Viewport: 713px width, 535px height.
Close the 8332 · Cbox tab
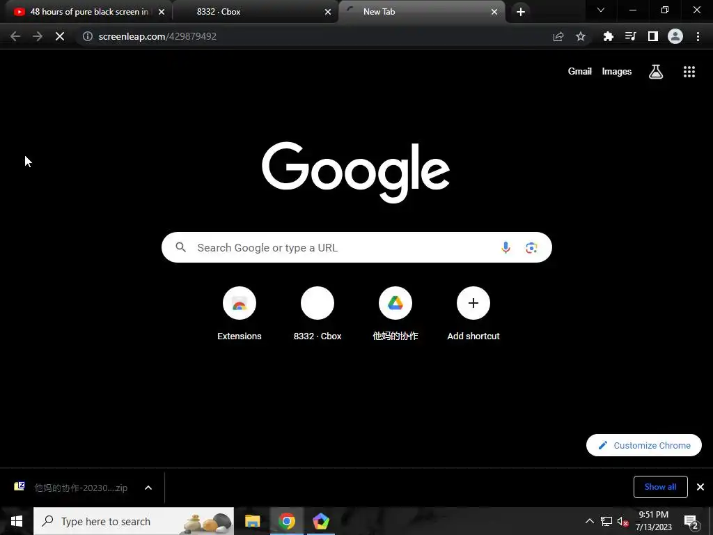[x=328, y=12]
